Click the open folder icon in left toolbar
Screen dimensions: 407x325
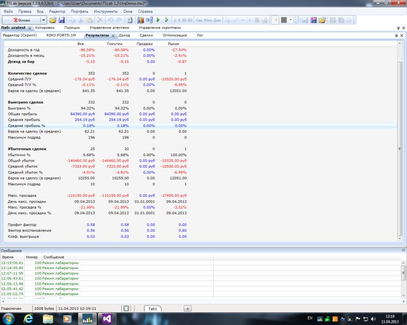point(53,20)
